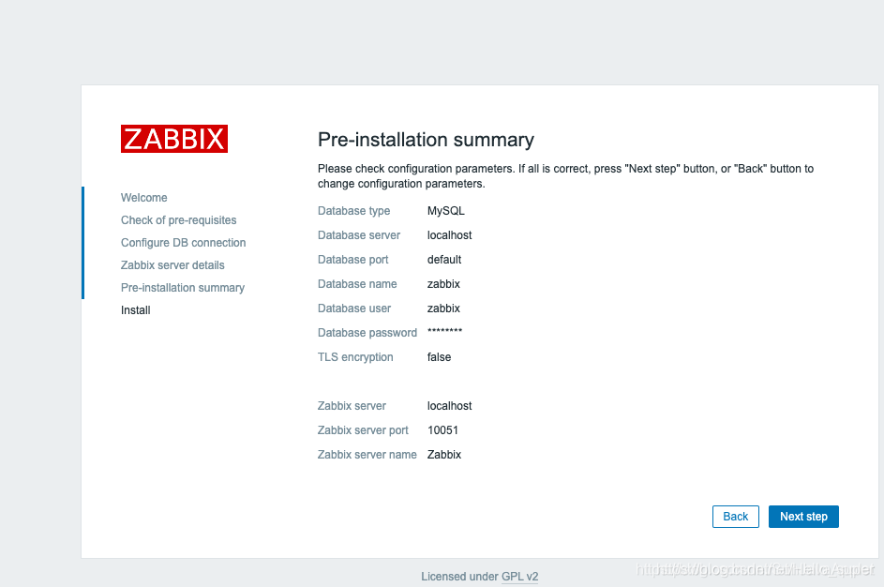884x587 pixels.
Task: Click the Zabbix server localhost value
Action: pyautogui.click(x=449, y=406)
